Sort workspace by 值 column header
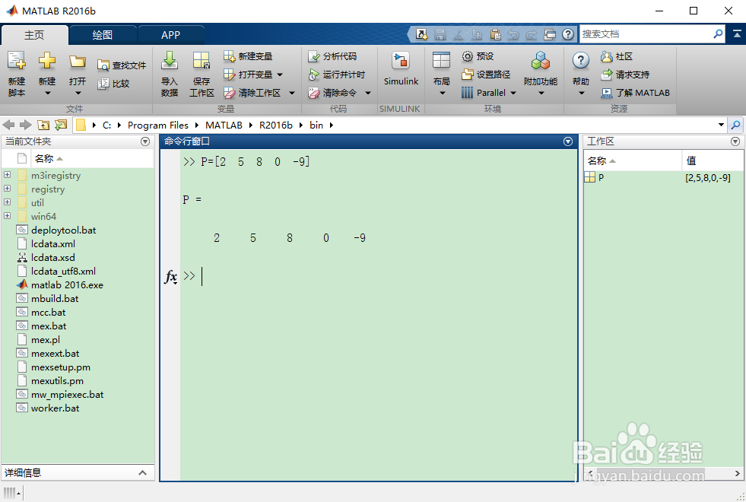 [713, 160]
